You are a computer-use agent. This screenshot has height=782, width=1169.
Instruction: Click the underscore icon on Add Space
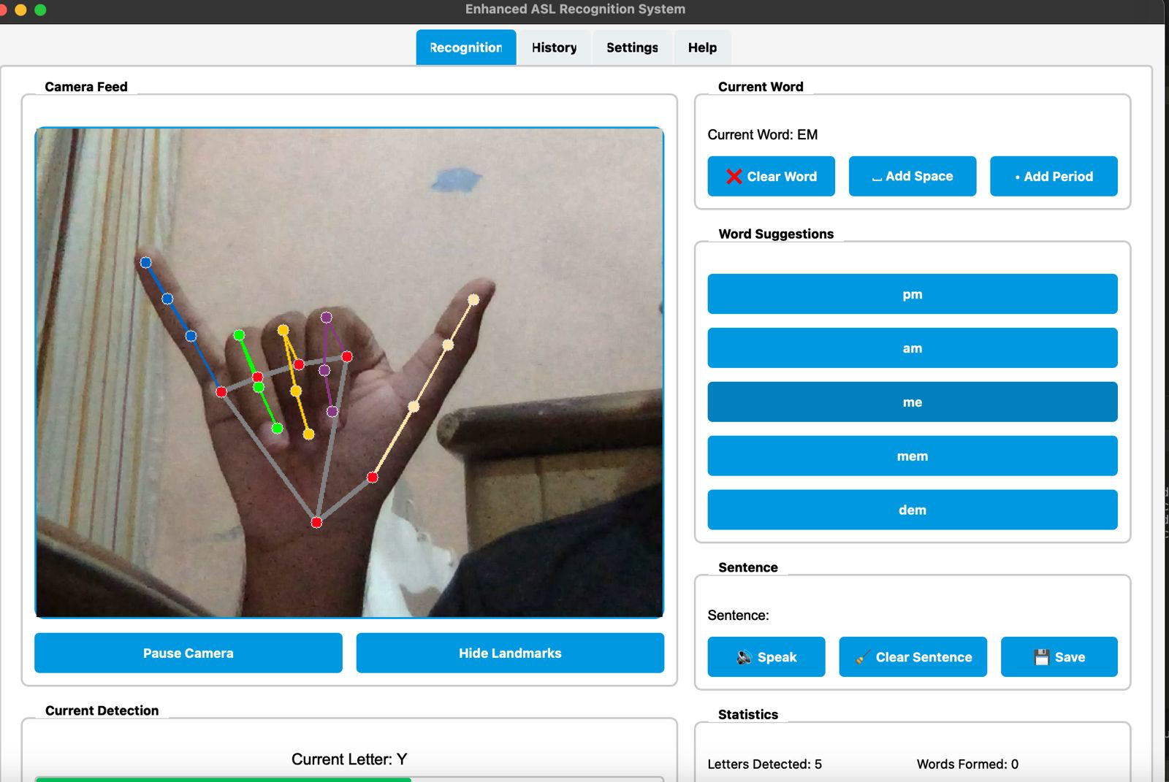(x=876, y=177)
